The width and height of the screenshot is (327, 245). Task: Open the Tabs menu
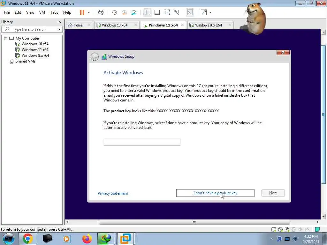point(54,12)
